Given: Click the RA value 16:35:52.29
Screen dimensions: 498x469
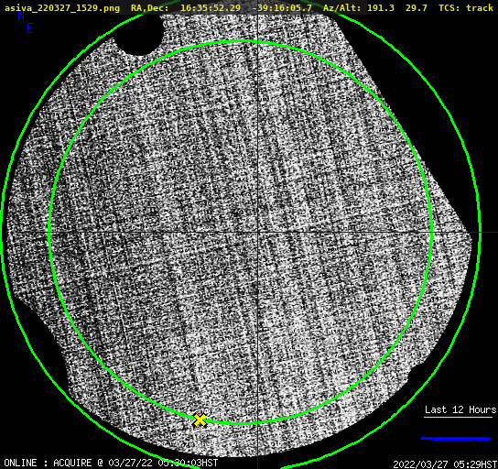Looking at the screenshot, I should click(211, 8).
